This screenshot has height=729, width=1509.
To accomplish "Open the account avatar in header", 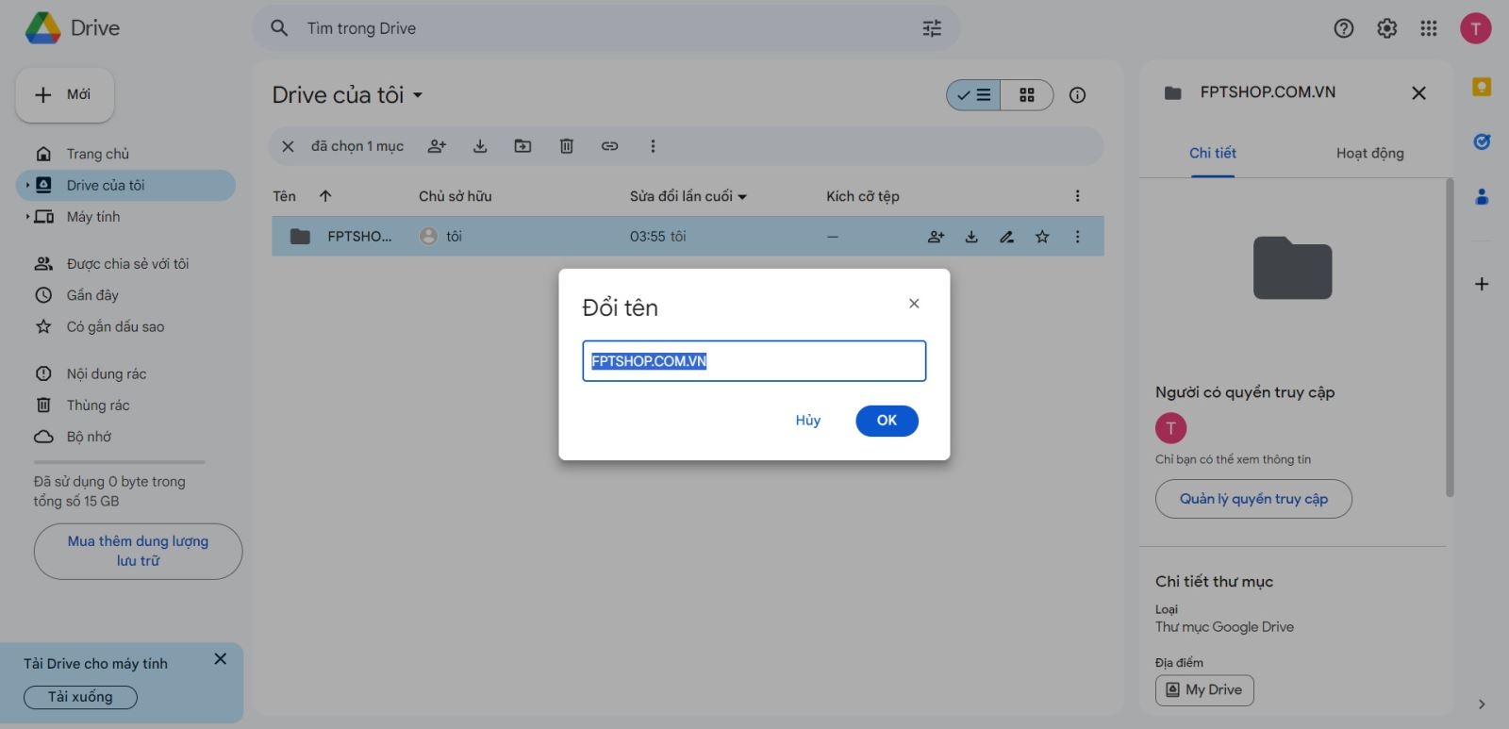I will 1476,28.
